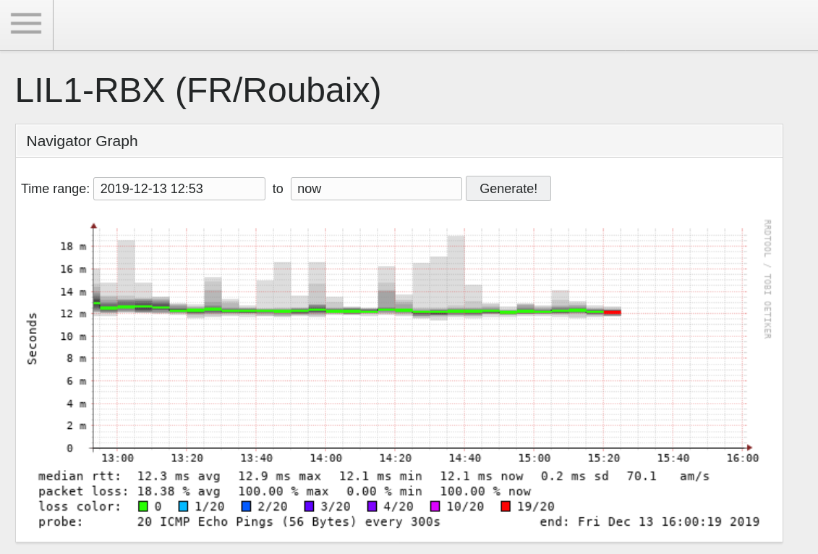Click the LIL1-RBX (FR/Roubaix) page title

coord(198,91)
